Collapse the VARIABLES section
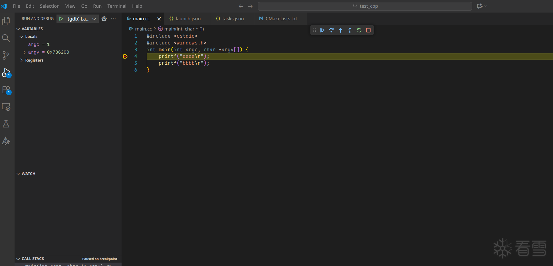The height and width of the screenshot is (266, 553). pyautogui.click(x=18, y=29)
